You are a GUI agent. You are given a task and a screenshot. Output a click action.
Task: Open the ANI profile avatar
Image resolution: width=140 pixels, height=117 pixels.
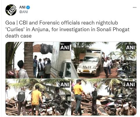[x=11, y=10]
